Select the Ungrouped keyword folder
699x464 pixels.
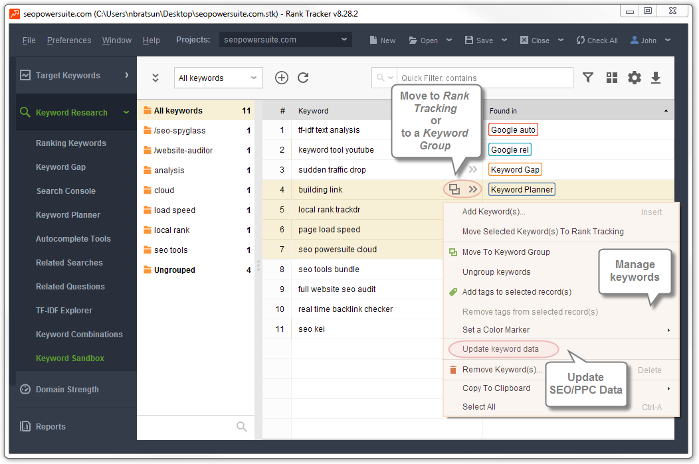click(x=197, y=270)
